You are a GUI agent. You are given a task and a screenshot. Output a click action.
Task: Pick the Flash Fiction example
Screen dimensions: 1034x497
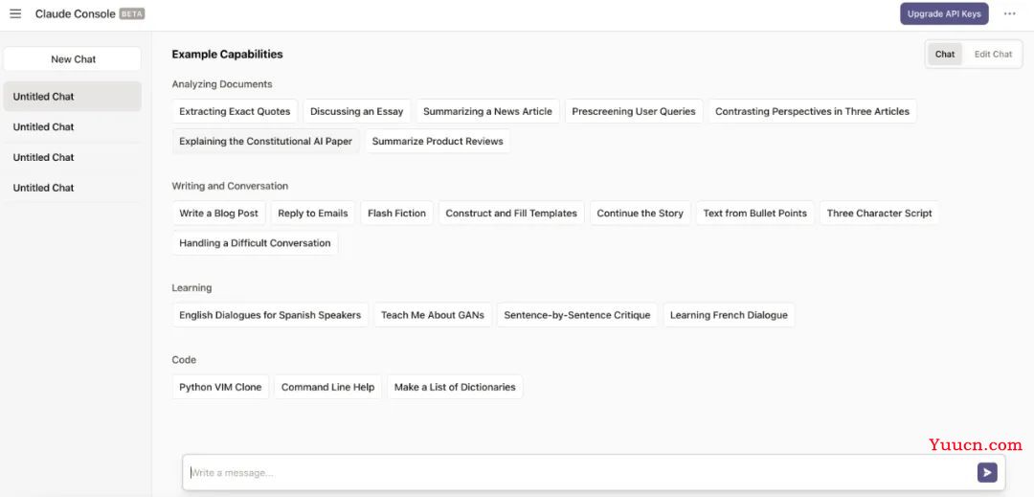click(396, 213)
